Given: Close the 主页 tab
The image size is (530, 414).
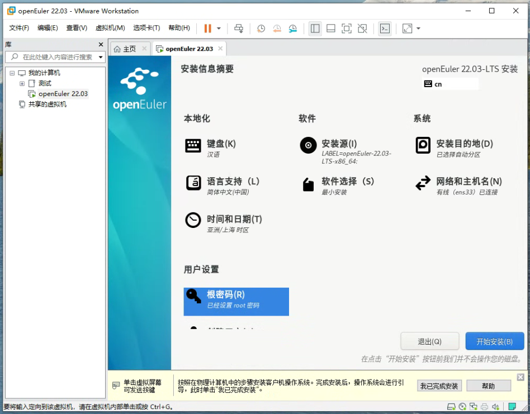Looking at the screenshot, I should [144, 49].
